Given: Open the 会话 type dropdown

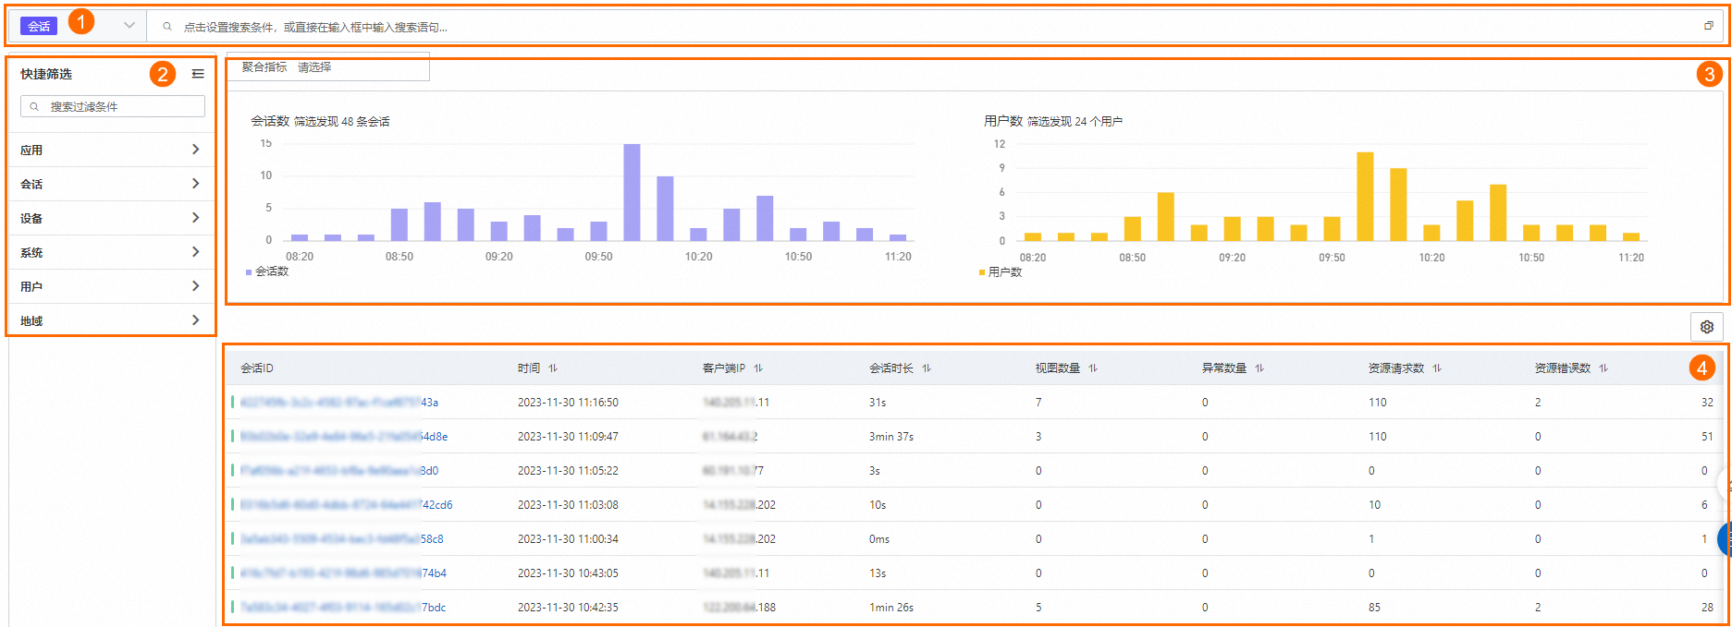Looking at the screenshot, I should tap(79, 26).
